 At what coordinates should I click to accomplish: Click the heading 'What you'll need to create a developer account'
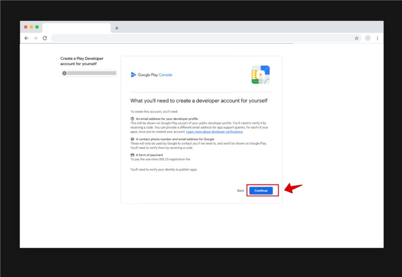click(x=199, y=101)
